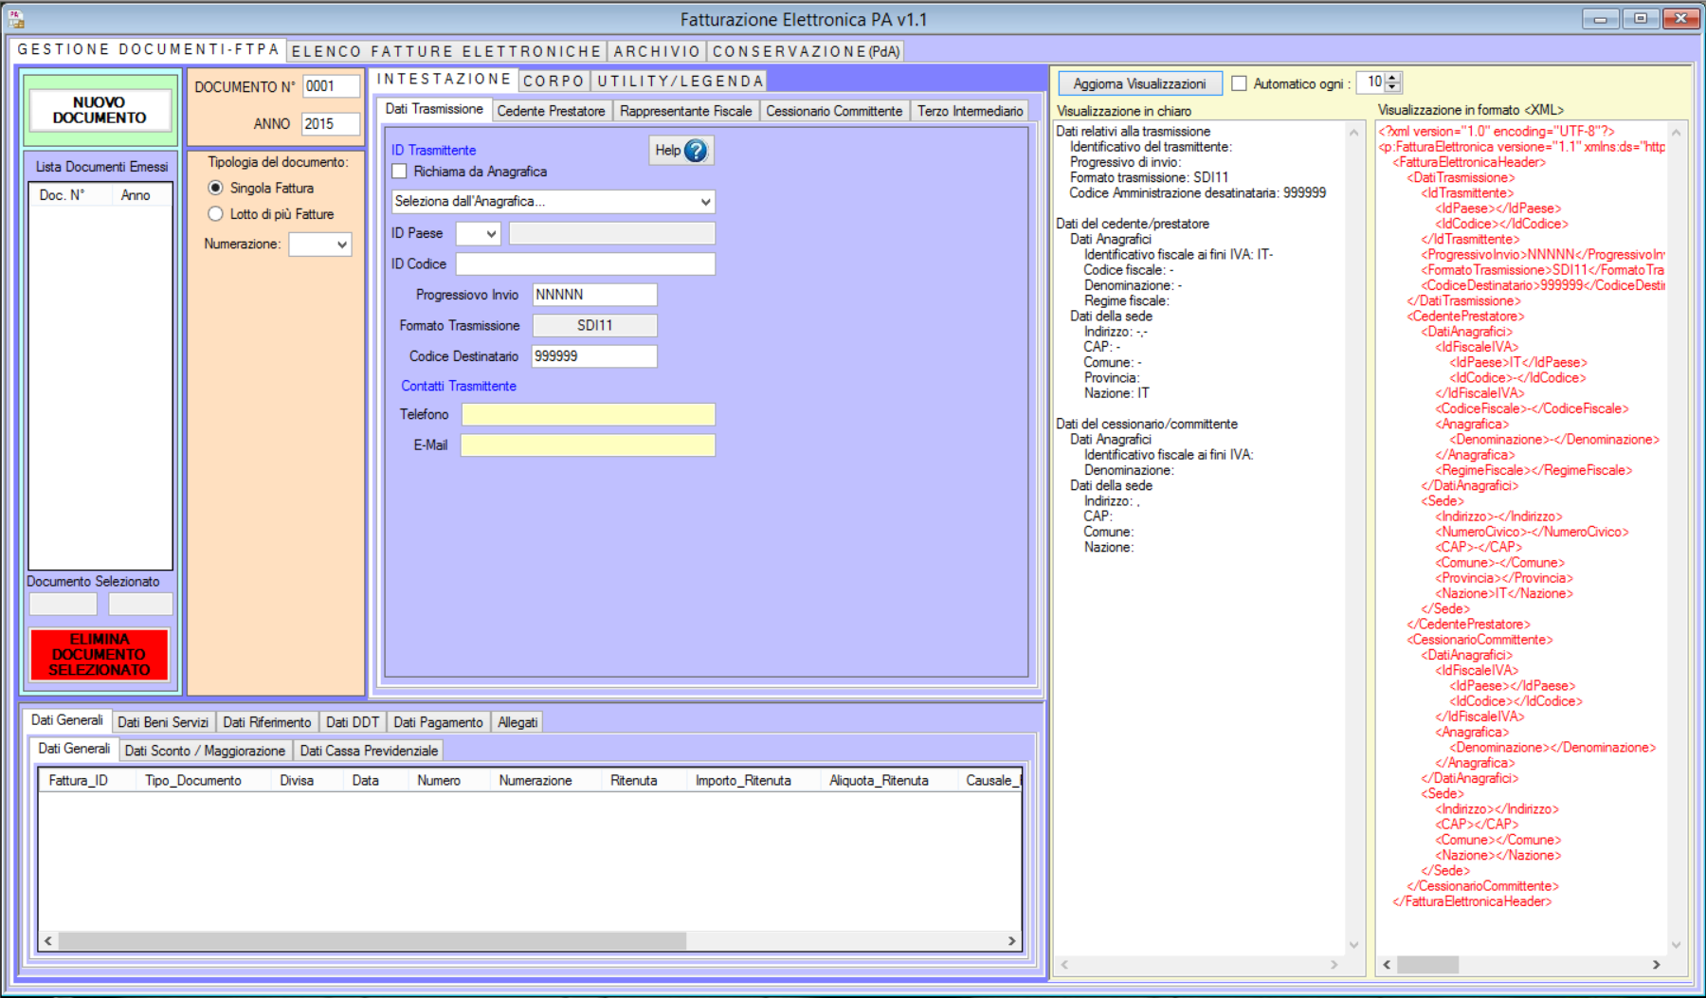Switch to Elenco Fatture Elettroniche tab
The height and width of the screenshot is (998, 1706).
coord(446,51)
